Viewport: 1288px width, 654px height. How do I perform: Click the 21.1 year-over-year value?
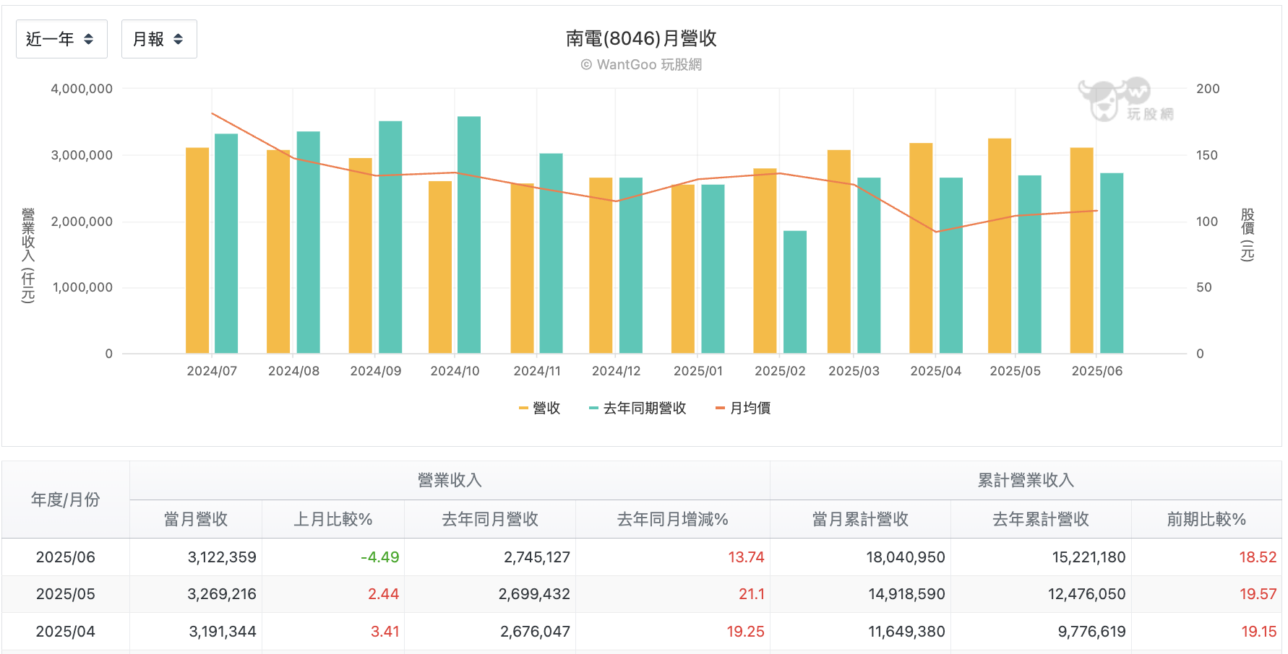point(751,594)
